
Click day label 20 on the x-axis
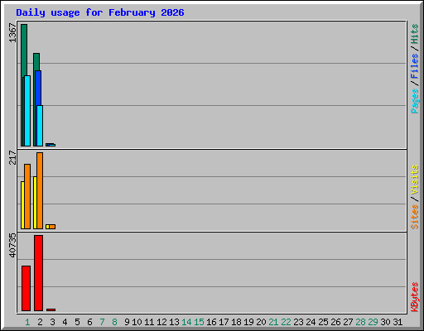(261, 322)
